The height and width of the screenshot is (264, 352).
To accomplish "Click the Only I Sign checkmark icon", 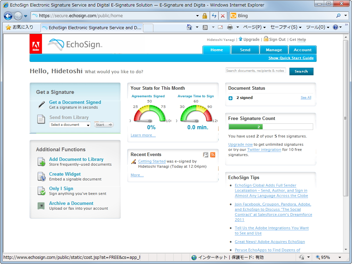I will pos(42,191).
